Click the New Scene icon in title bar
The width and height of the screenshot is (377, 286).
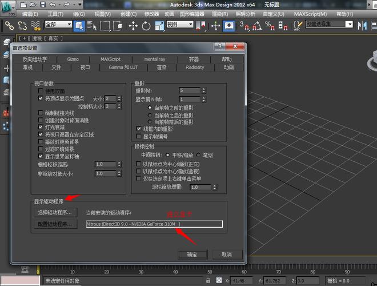pyautogui.click(x=23, y=5)
